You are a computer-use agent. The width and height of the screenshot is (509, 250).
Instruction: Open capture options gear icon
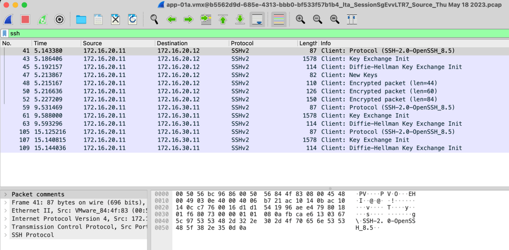point(59,19)
